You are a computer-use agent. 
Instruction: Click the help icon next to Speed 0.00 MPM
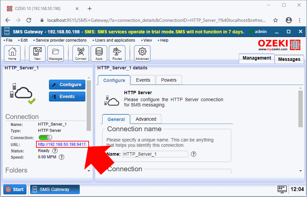[x=62, y=157]
